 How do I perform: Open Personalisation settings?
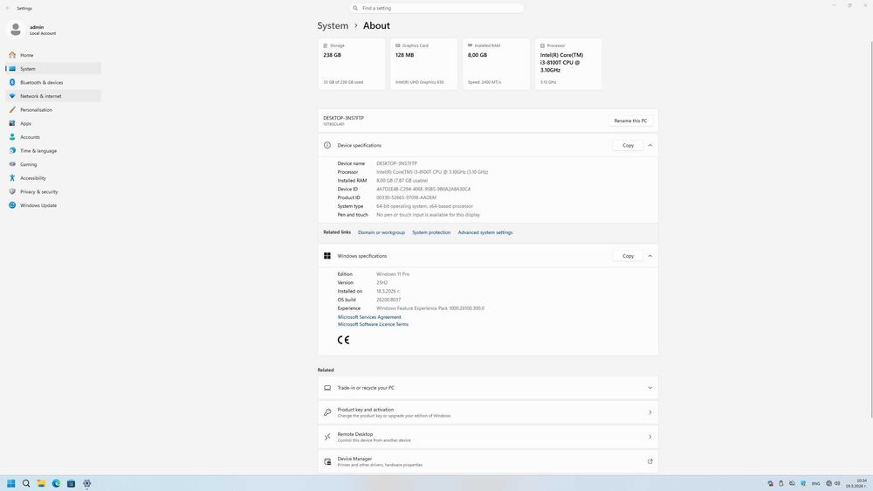point(53,110)
